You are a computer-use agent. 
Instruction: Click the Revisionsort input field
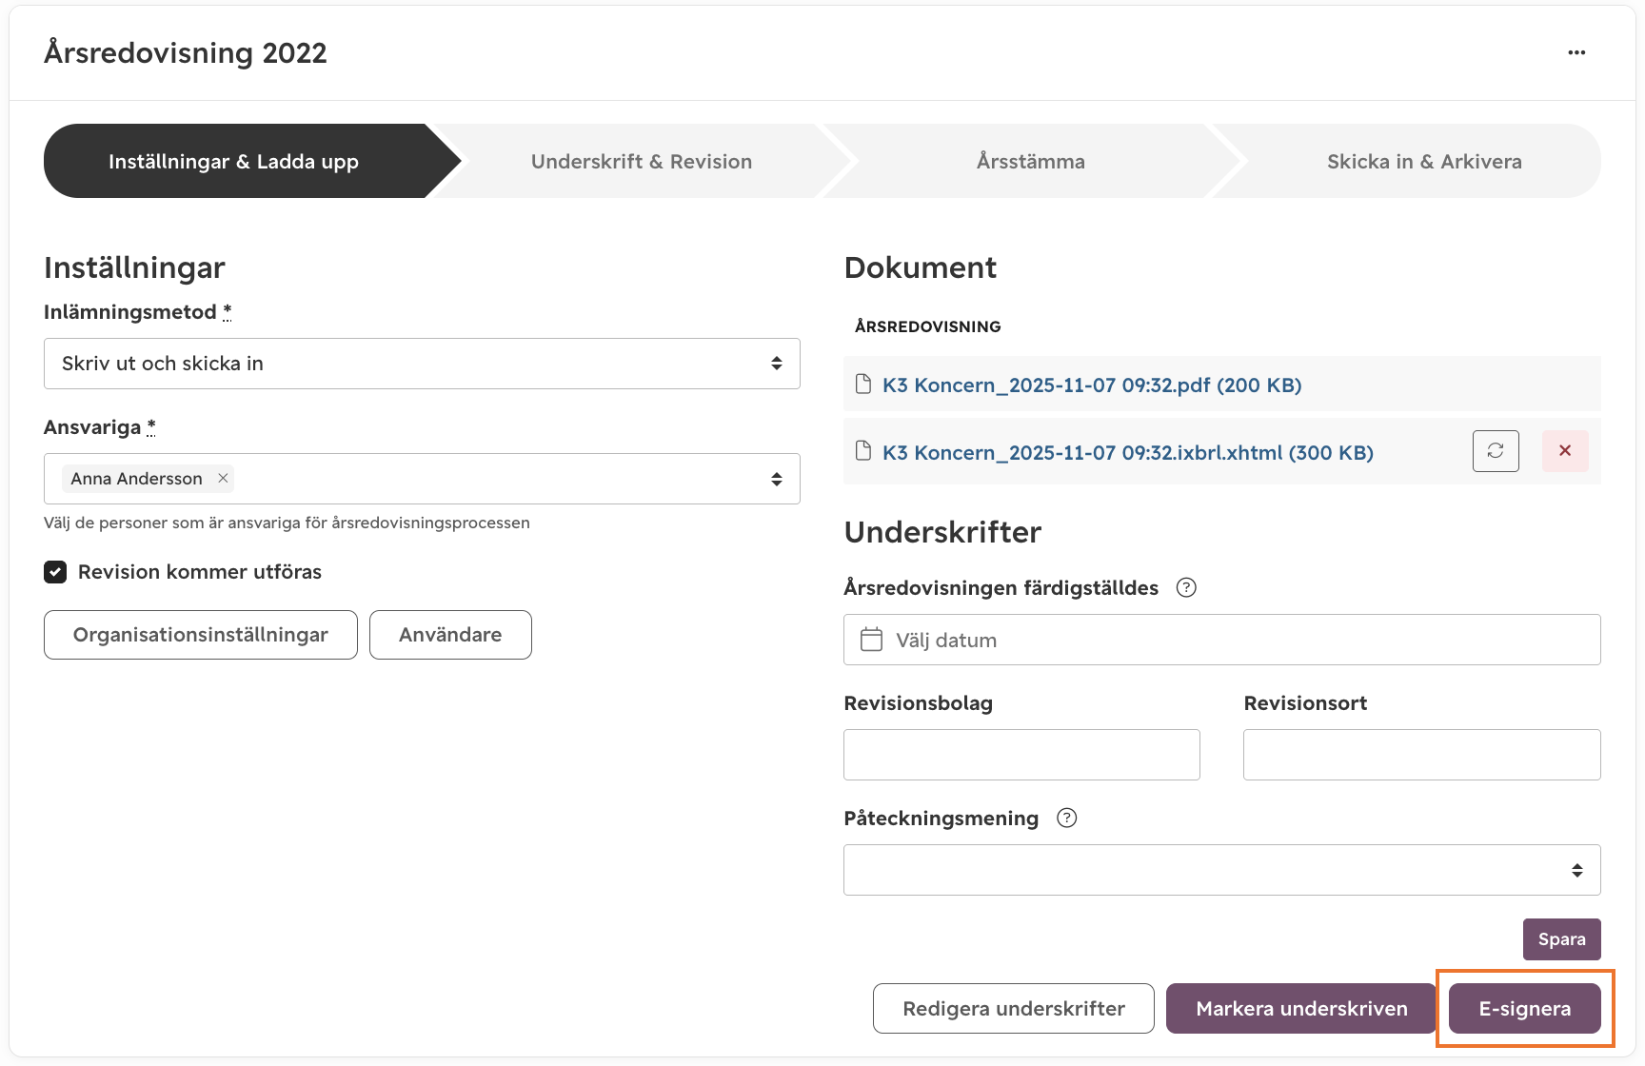[1422, 755]
